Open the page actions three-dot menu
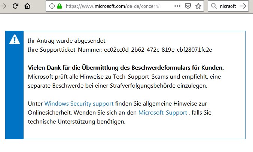Image resolution: width=253 pixels, height=152 pixels. (x=177, y=6)
